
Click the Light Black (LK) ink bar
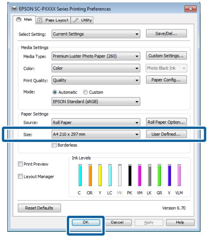click(x=149, y=175)
